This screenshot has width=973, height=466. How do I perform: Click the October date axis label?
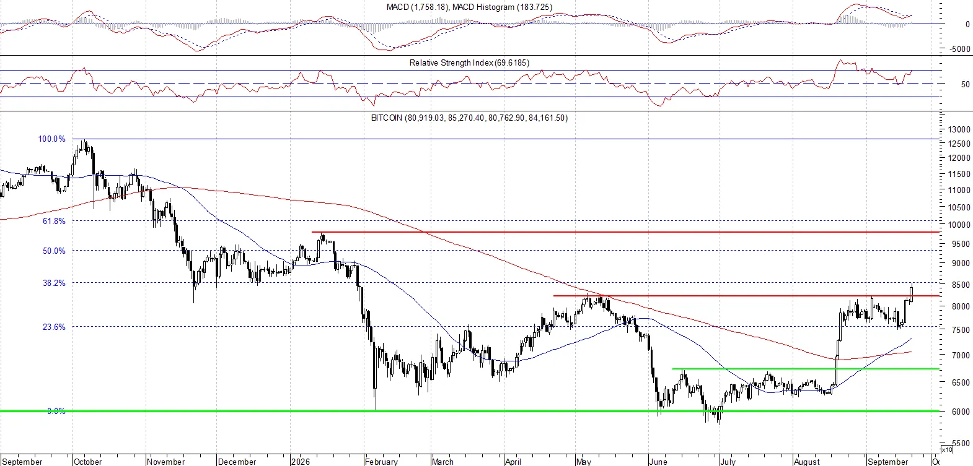point(87,462)
